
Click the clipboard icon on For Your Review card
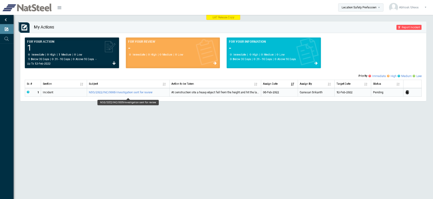click(207, 52)
